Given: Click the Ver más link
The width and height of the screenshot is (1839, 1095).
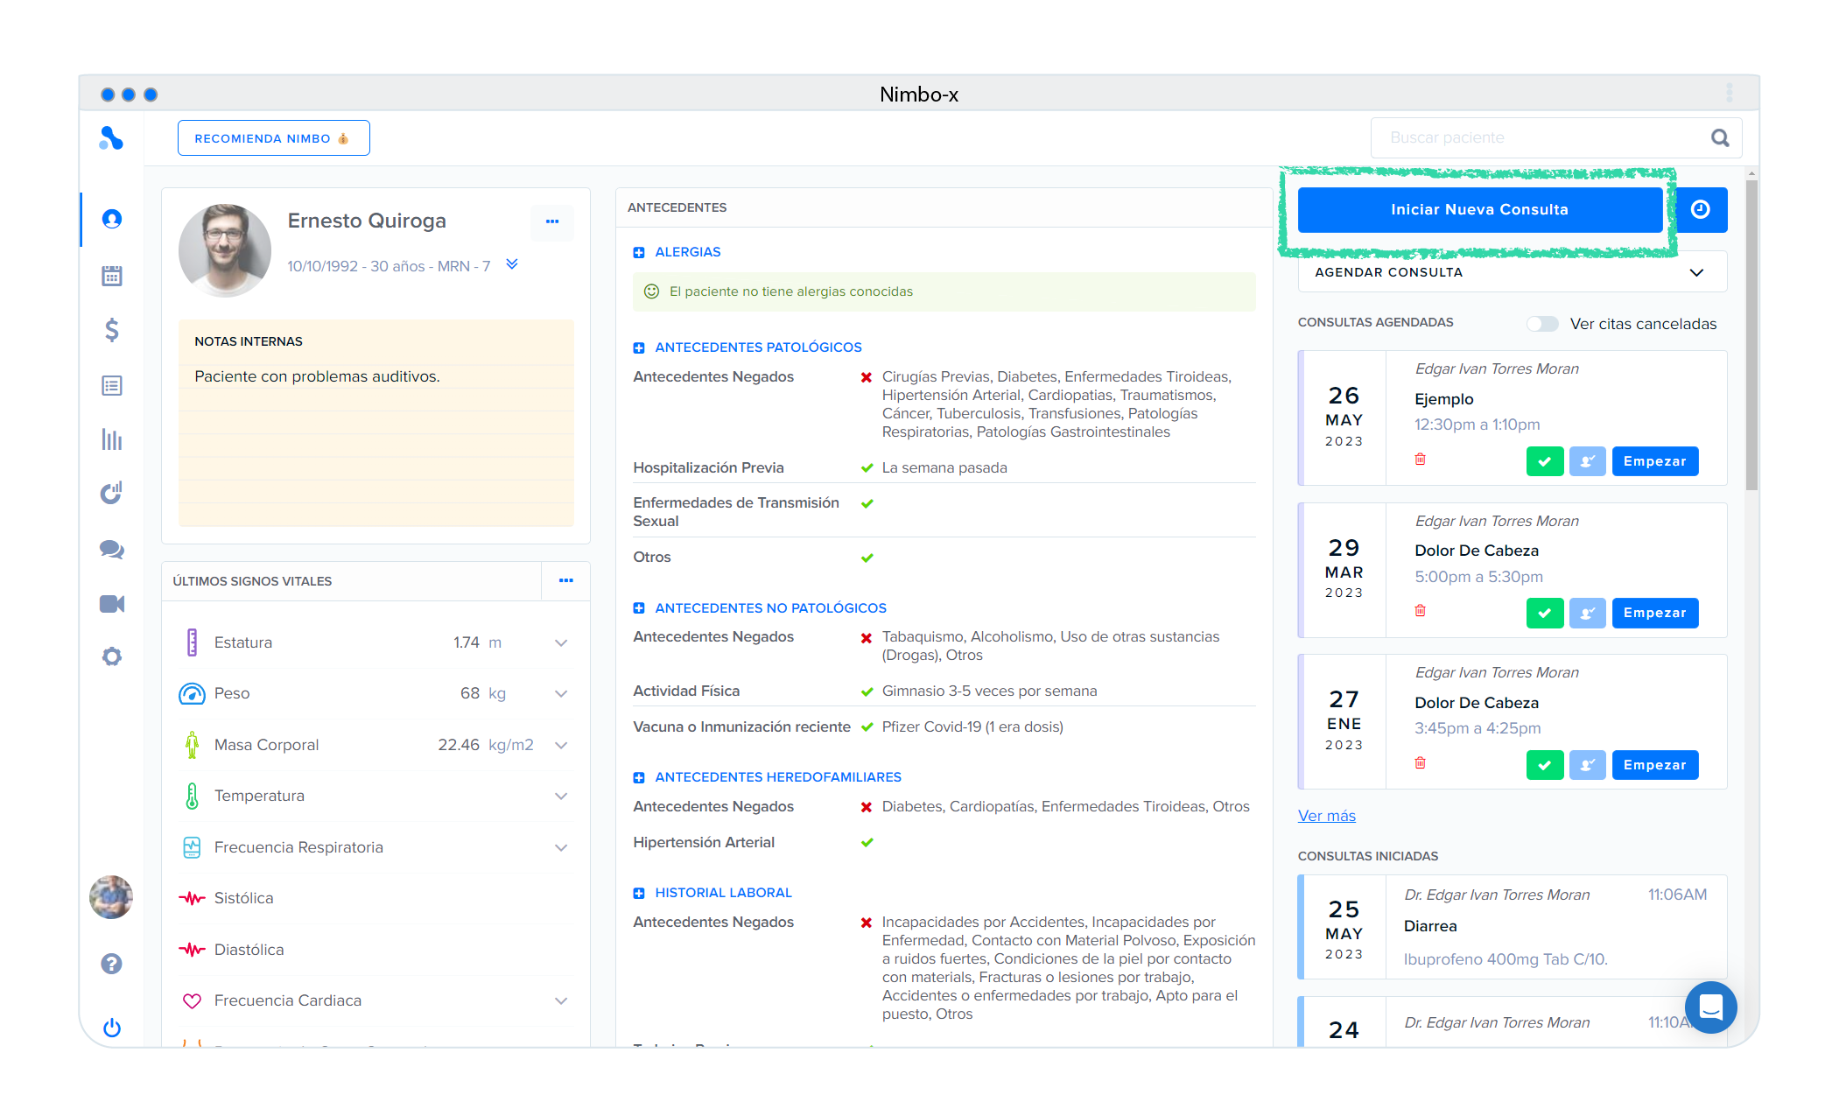Looking at the screenshot, I should pos(1326,816).
